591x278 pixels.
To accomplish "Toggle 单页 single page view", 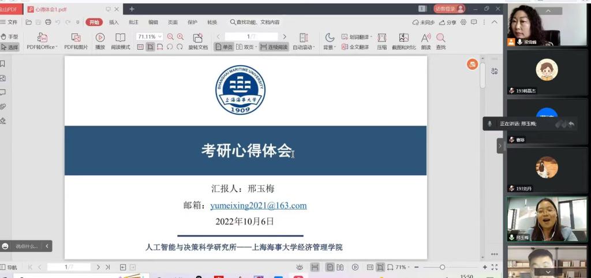I will click(x=225, y=47).
